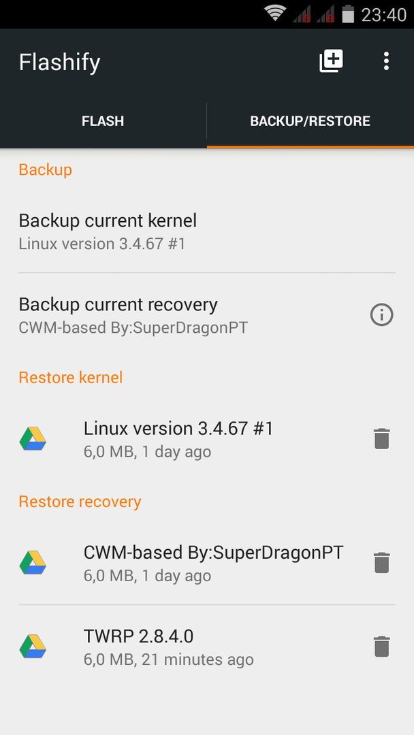Open the three-dot overflow menu
Screen dimensions: 414x735
click(386, 61)
